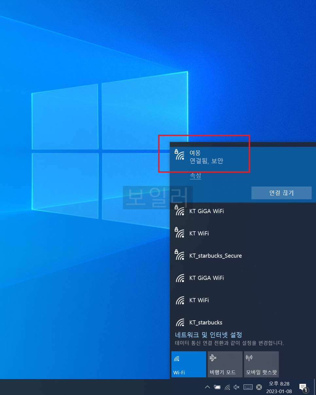Image resolution: width=316 pixels, height=395 pixels.
Task: Open the notification action center icon
Action: pos(303,387)
